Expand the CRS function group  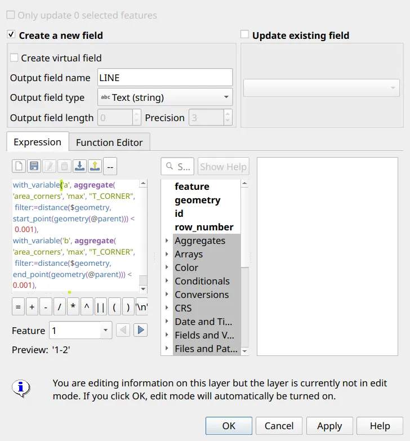coord(167,308)
